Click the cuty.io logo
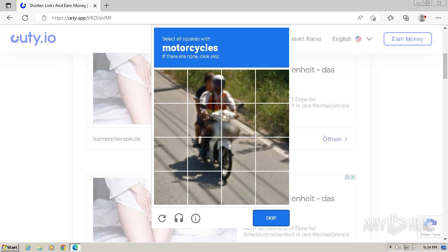The height and width of the screenshot is (252, 448). pos(33,38)
